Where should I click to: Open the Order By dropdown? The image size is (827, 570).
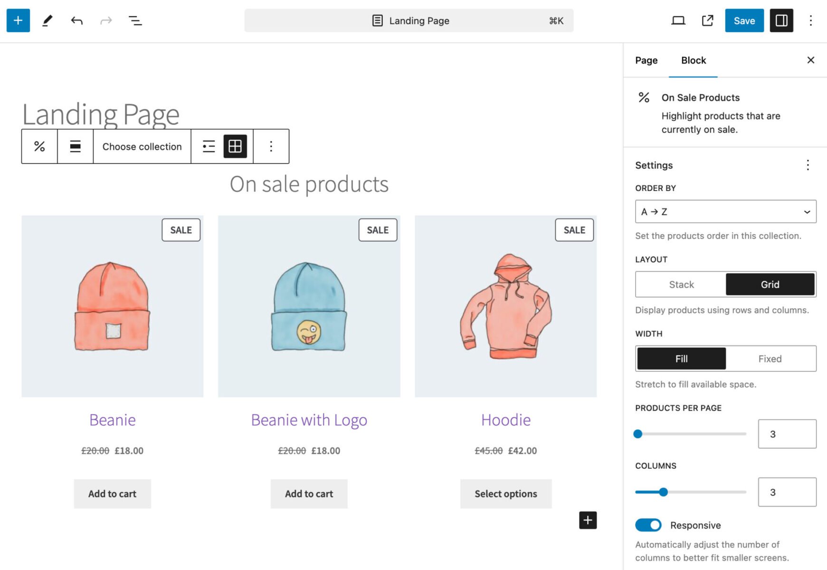coord(725,211)
